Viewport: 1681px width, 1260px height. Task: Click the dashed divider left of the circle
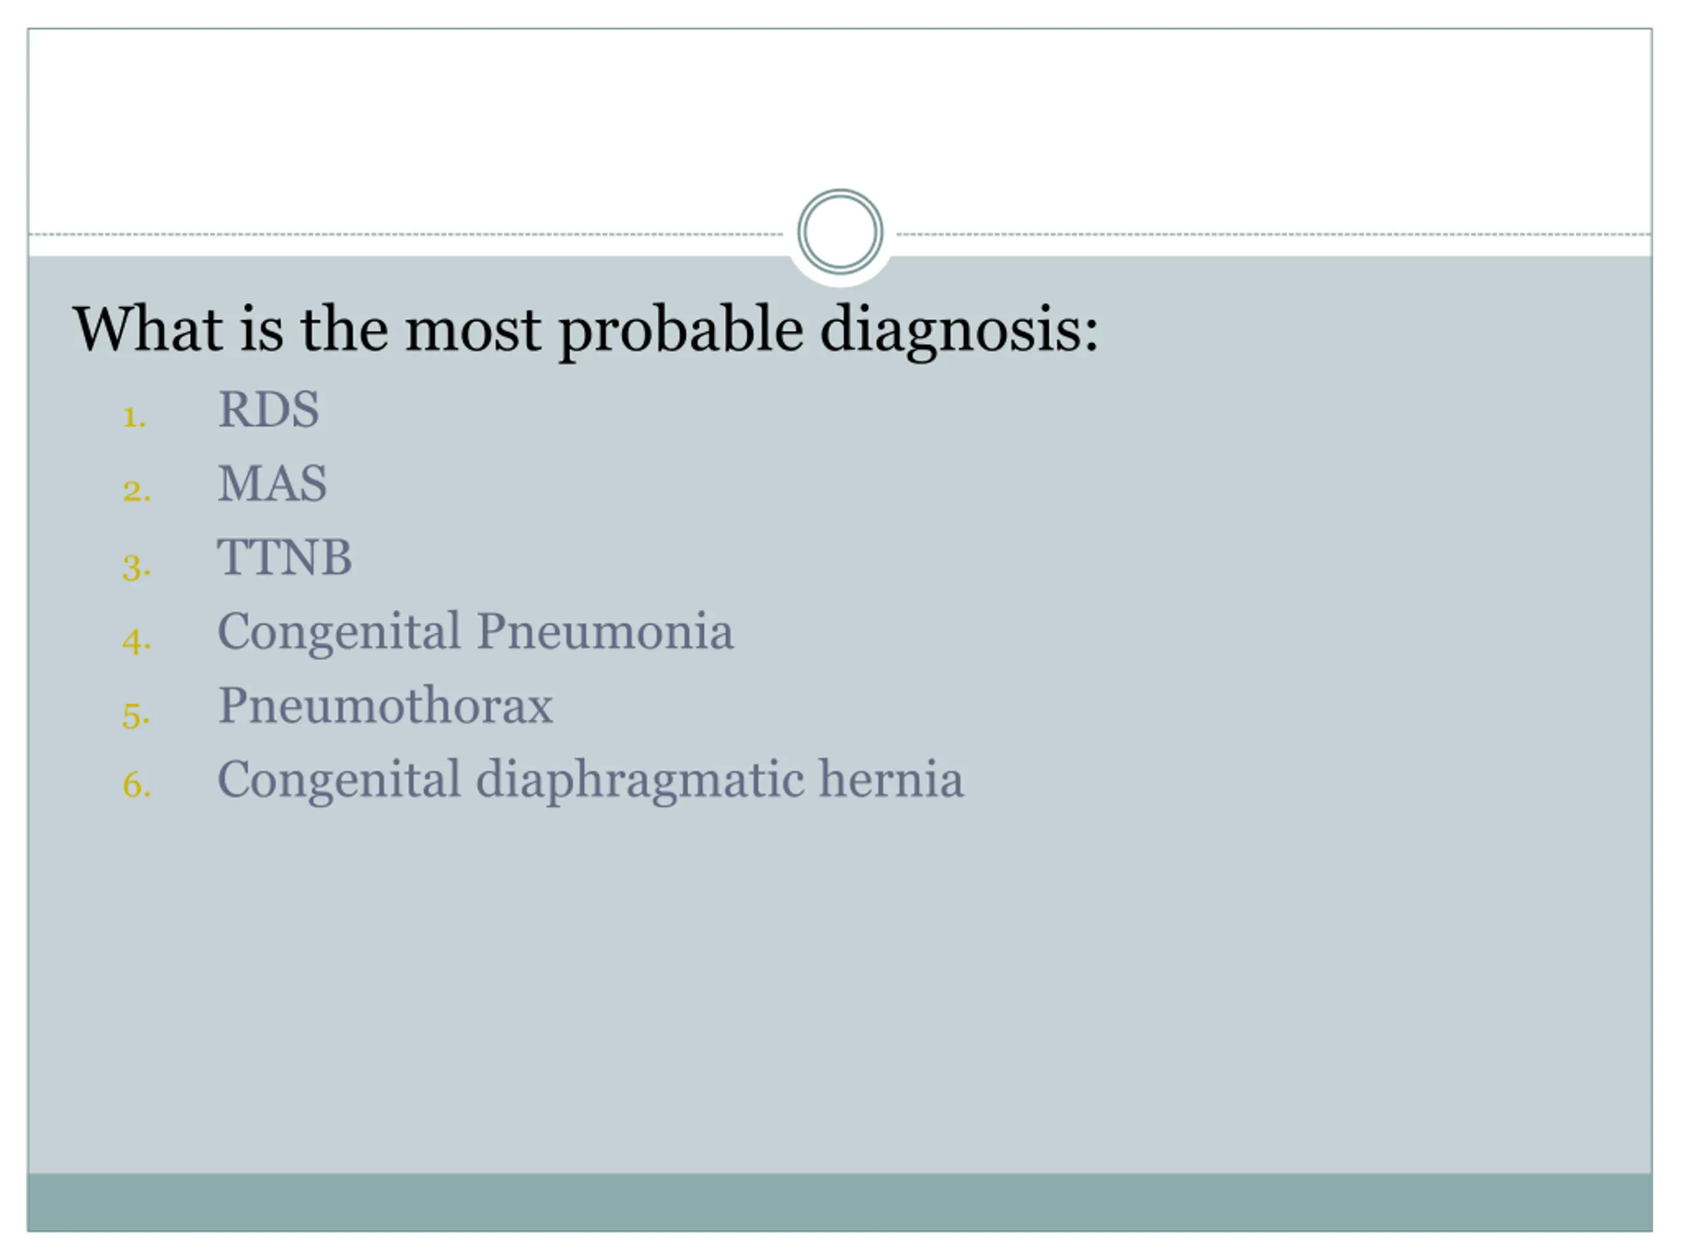point(403,235)
